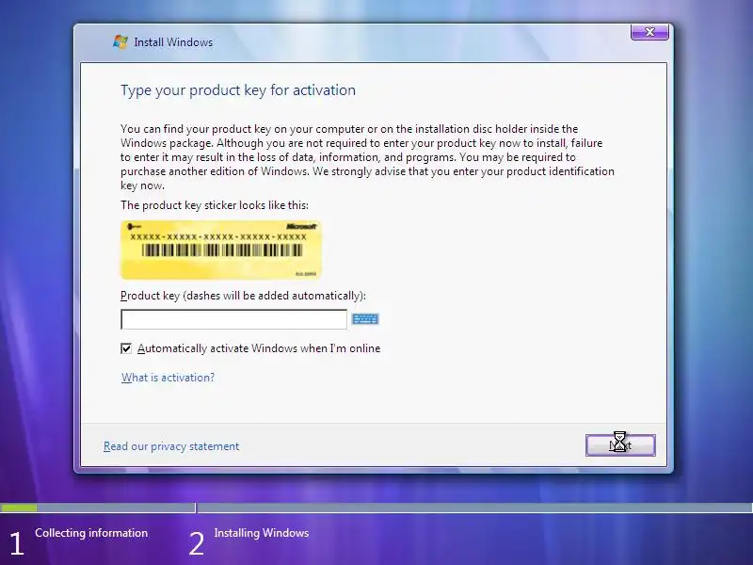Click the 'Product key (dashes will be added automatically)' label
The width and height of the screenshot is (753, 565).
tap(243, 296)
